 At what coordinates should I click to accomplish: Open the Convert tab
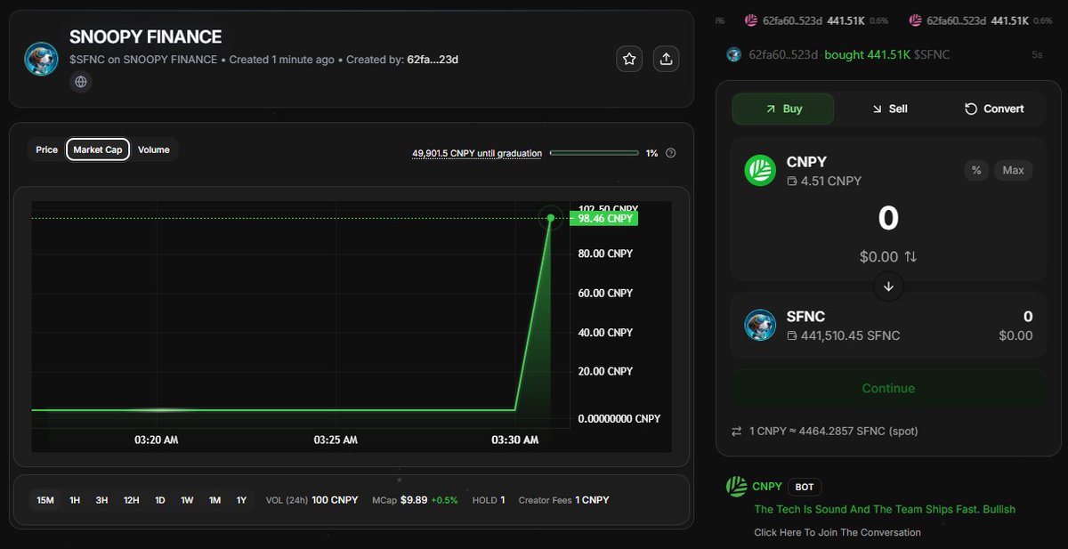[x=996, y=109]
